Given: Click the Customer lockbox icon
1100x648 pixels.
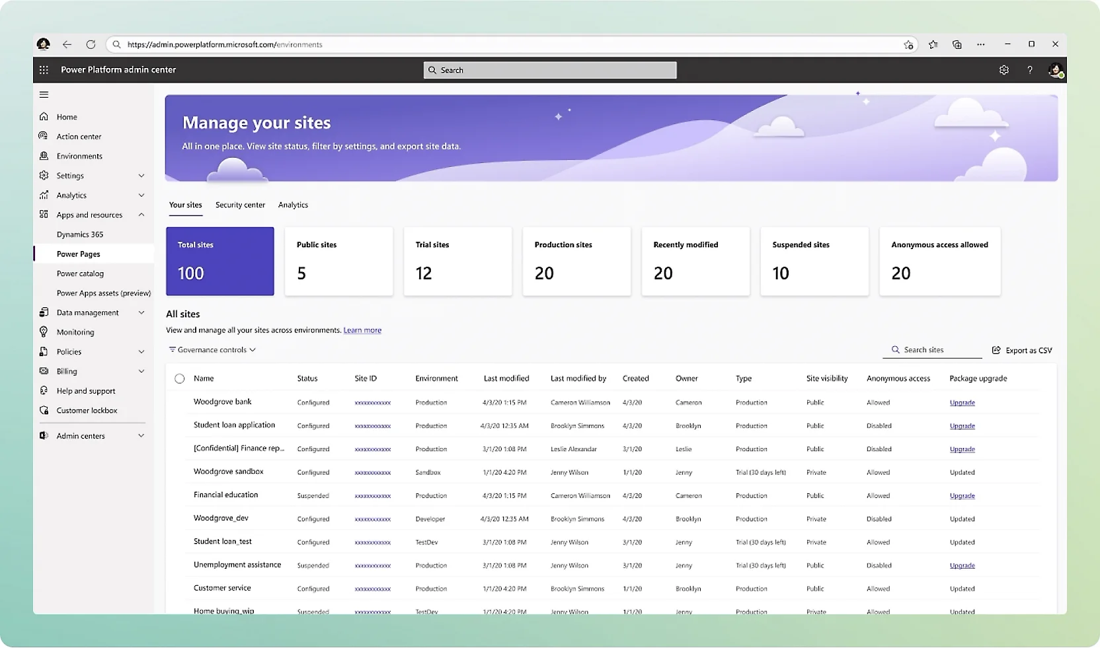Looking at the screenshot, I should coord(44,410).
